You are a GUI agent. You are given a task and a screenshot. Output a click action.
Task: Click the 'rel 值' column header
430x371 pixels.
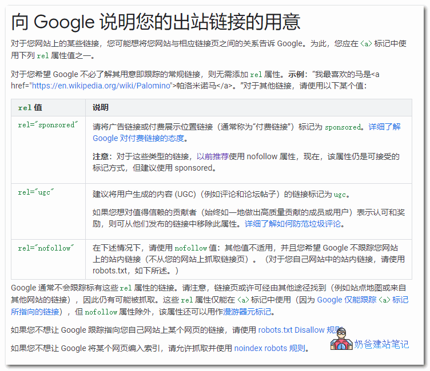[x=48, y=108]
